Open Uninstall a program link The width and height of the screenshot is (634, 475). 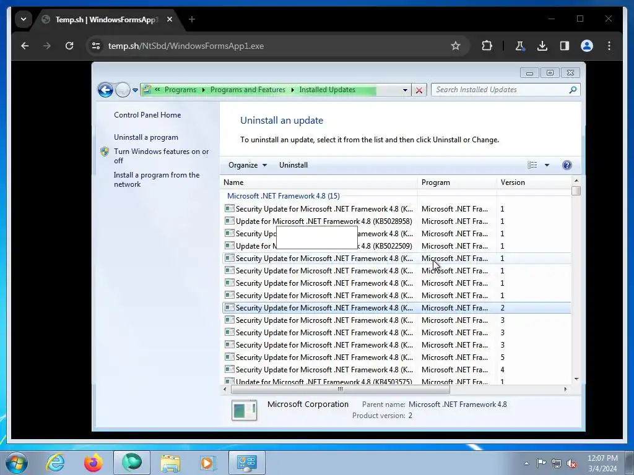click(146, 137)
